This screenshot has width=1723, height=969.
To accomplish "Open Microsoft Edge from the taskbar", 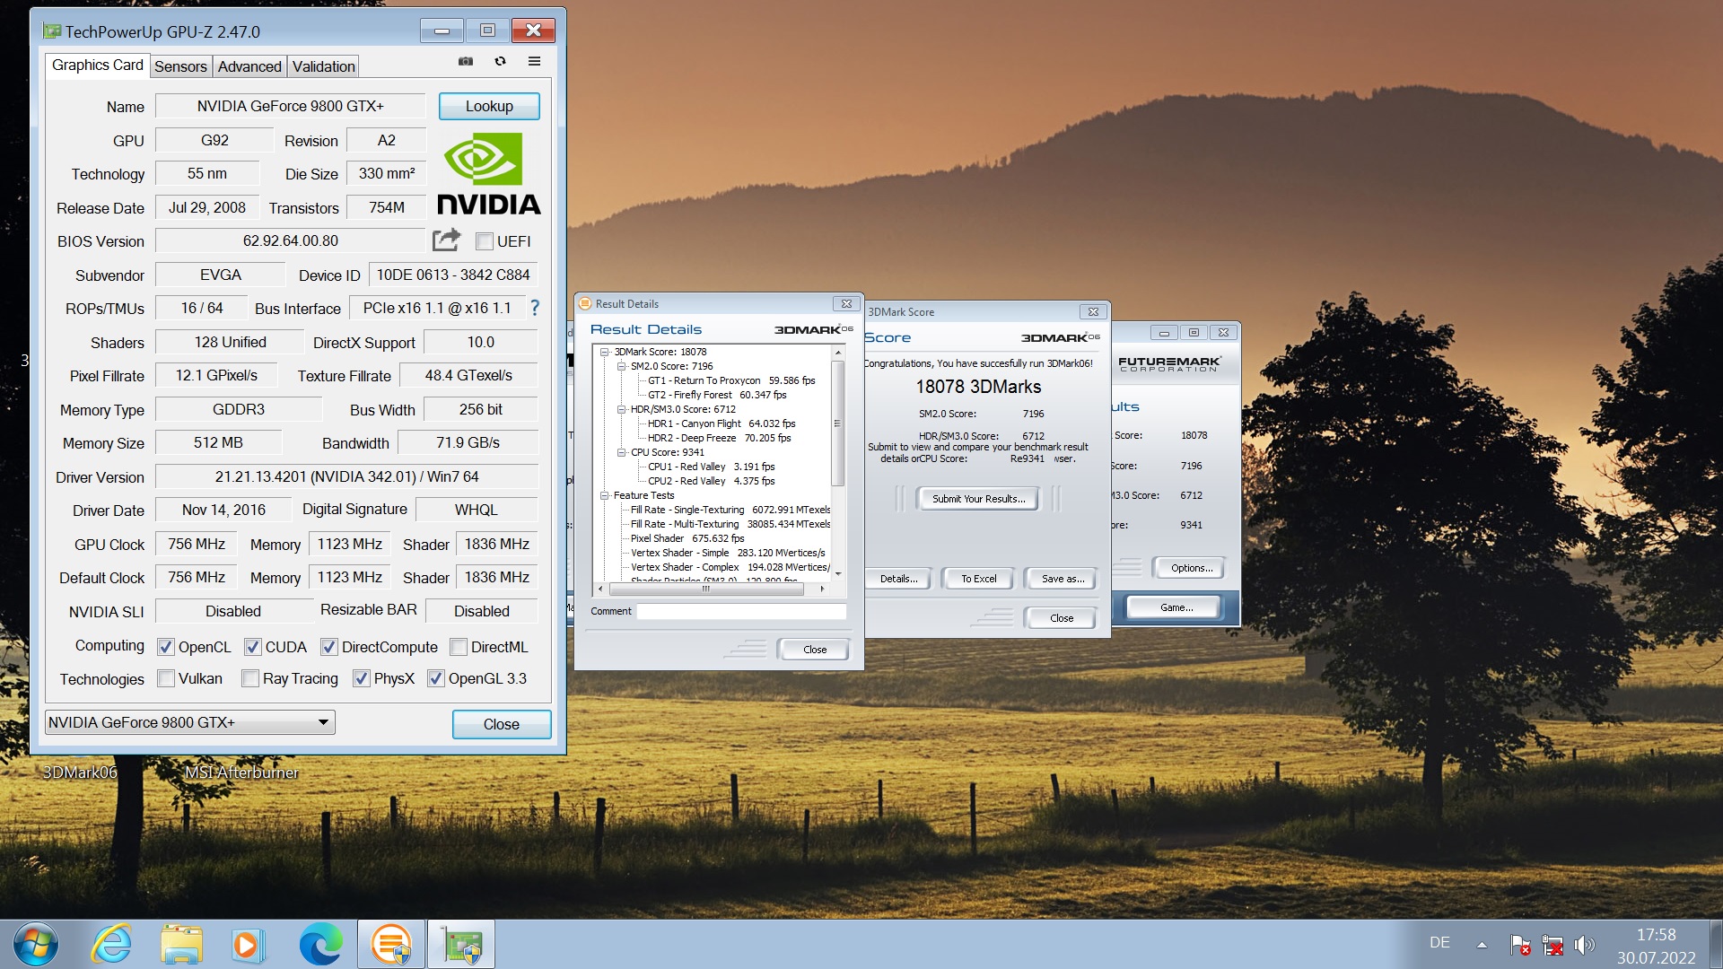I will click(x=320, y=944).
